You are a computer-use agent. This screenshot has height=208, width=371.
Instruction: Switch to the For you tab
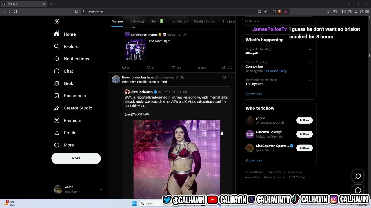coord(117,21)
